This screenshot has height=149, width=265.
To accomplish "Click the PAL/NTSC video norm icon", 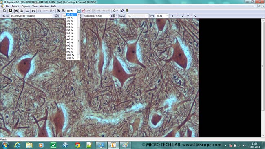I will pos(57,16).
